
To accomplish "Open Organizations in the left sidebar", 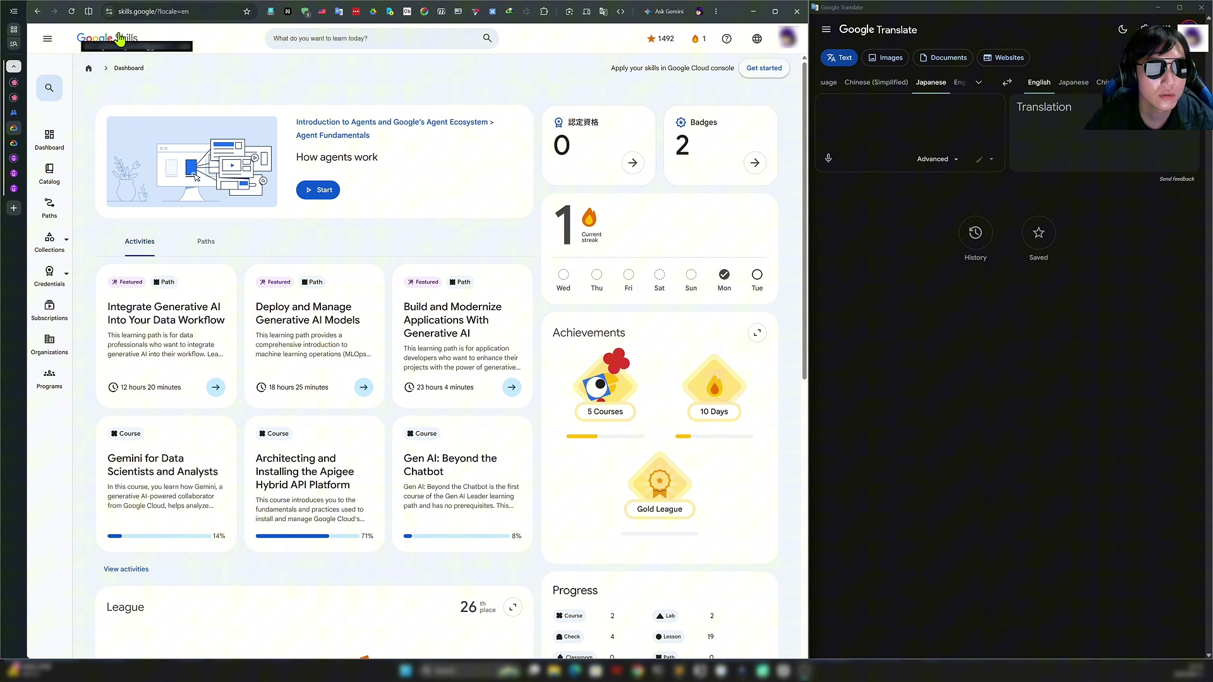I will [x=49, y=345].
